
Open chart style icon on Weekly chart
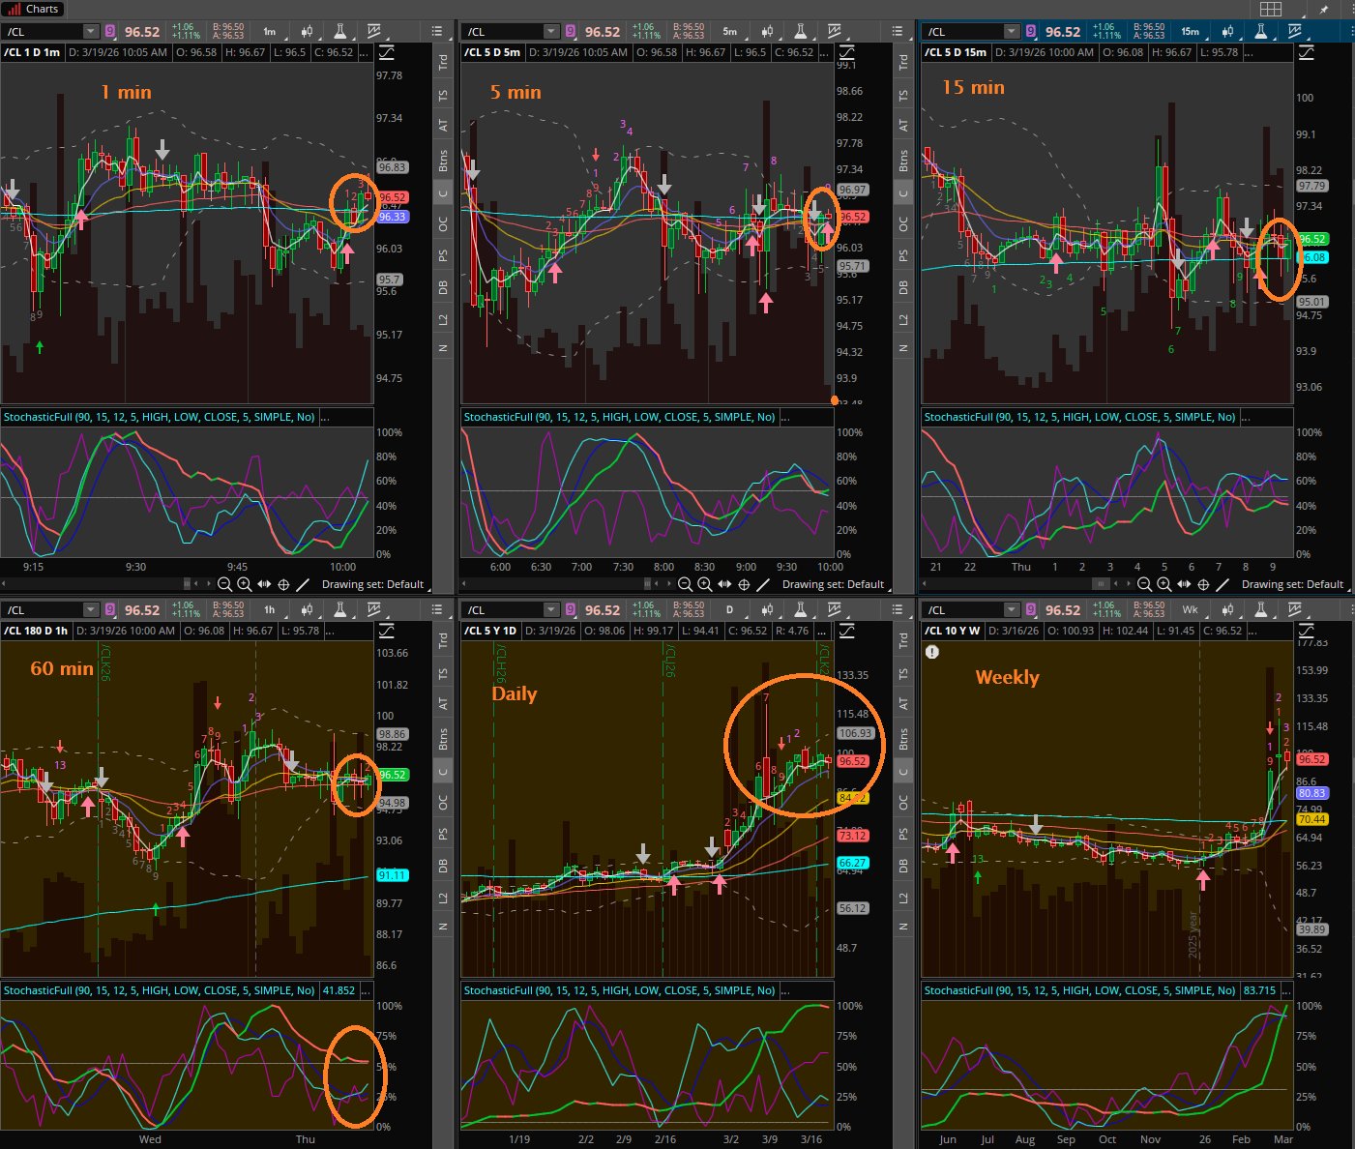pos(1227,610)
